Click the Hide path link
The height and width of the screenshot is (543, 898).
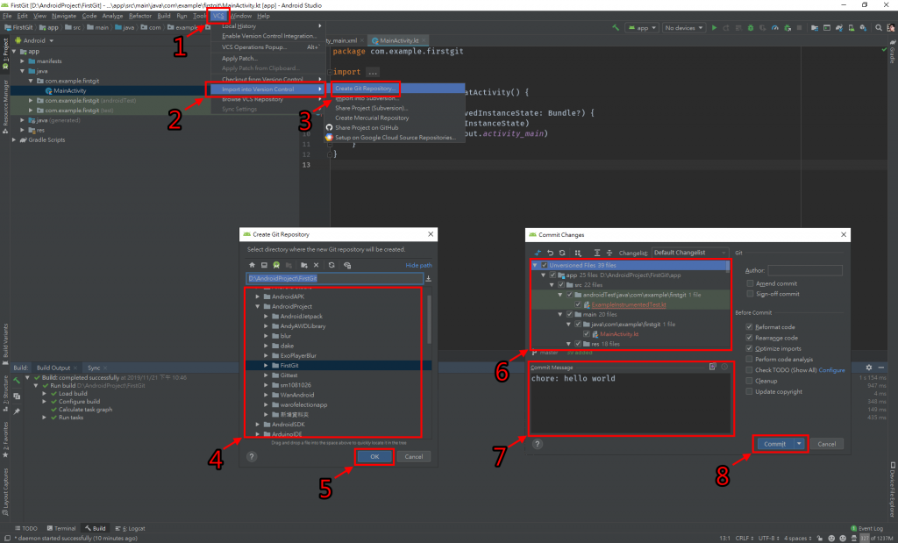418,265
